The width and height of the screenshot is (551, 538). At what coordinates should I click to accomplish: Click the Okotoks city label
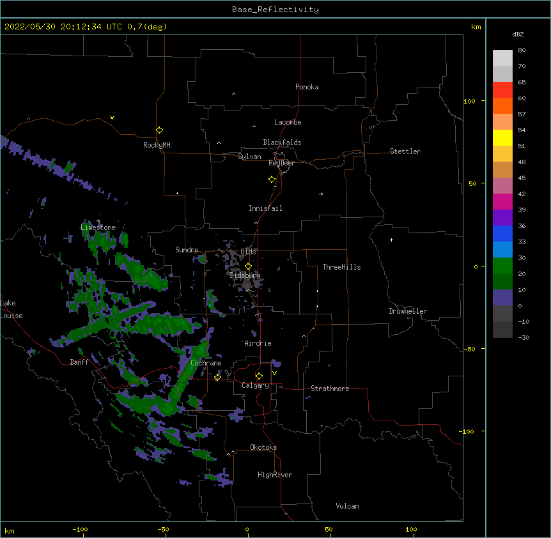click(263, 447)
